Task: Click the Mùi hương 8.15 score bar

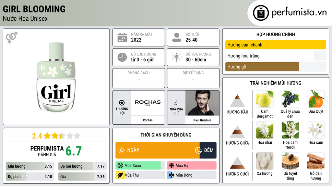Action: [30, 166]
